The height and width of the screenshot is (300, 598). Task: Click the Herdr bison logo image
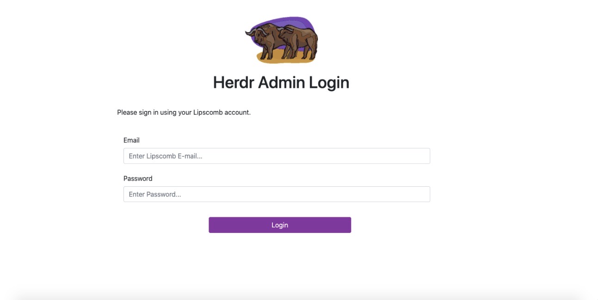coord(282,40)
